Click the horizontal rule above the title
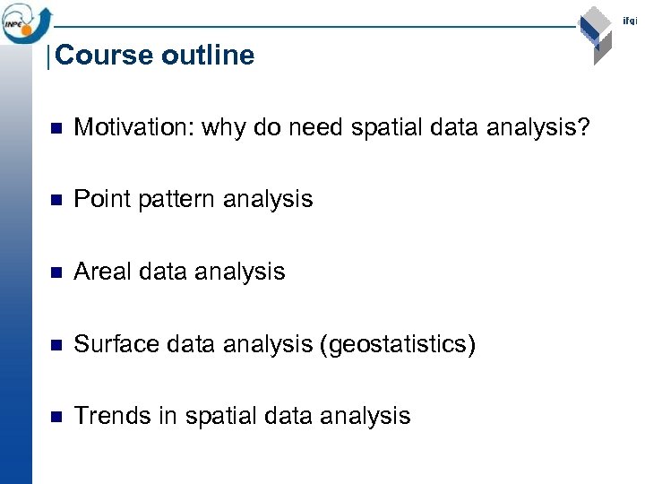 point(314,28)
